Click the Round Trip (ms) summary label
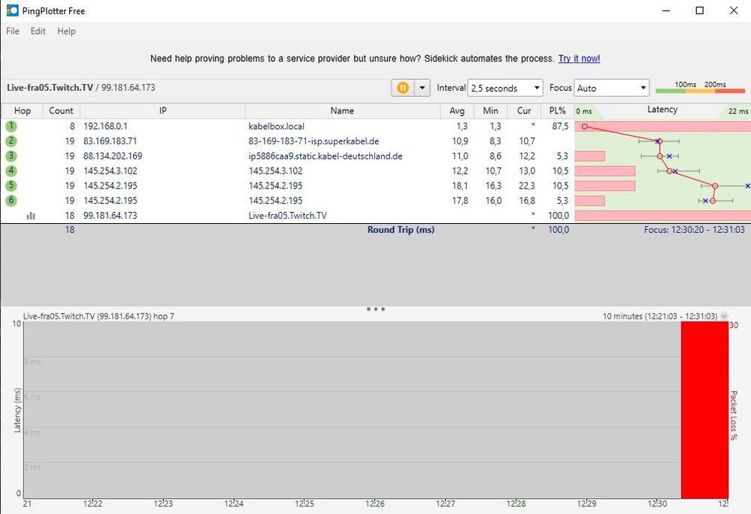The width and height of the screenshot is (751, 514). tap(401, 230)
